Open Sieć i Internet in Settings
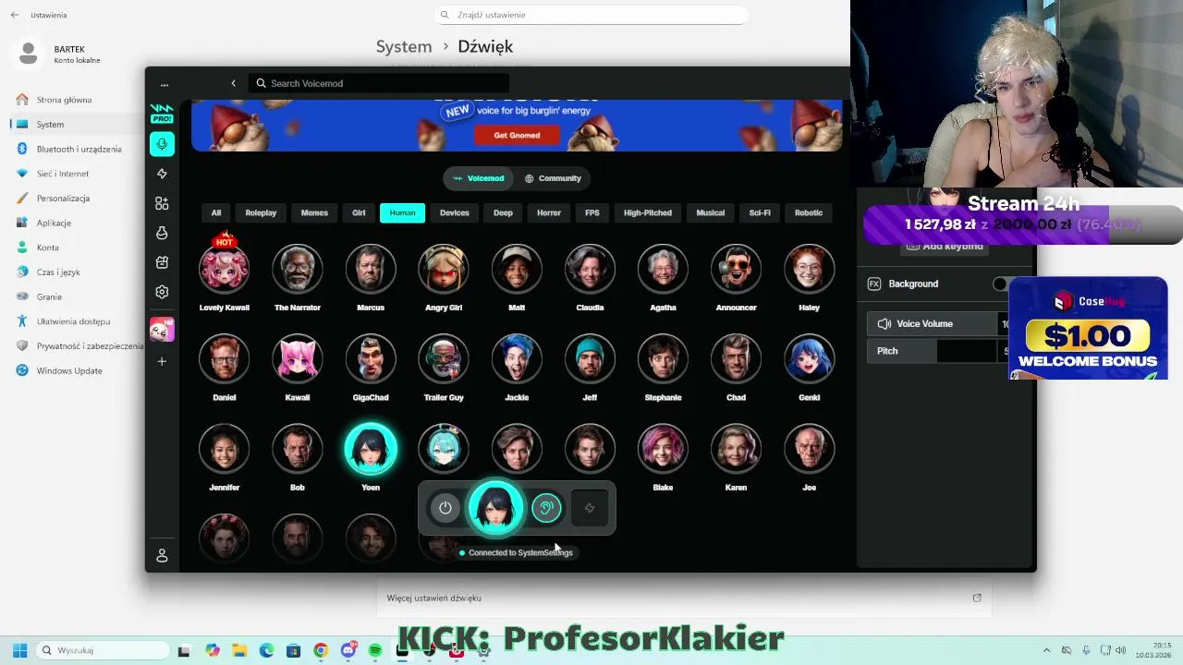Viewport: 1183px width, 665px height. point(63,174)
